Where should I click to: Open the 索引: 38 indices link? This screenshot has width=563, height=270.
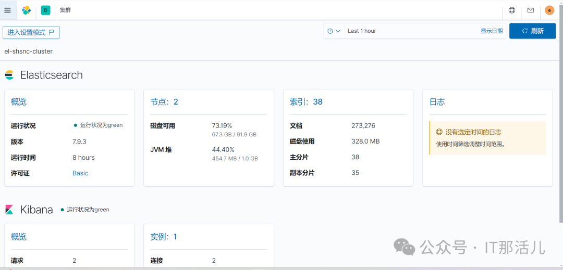pyautogui.click(x=306, y=101)
